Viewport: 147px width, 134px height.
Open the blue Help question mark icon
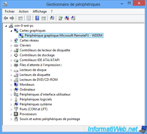37,18
